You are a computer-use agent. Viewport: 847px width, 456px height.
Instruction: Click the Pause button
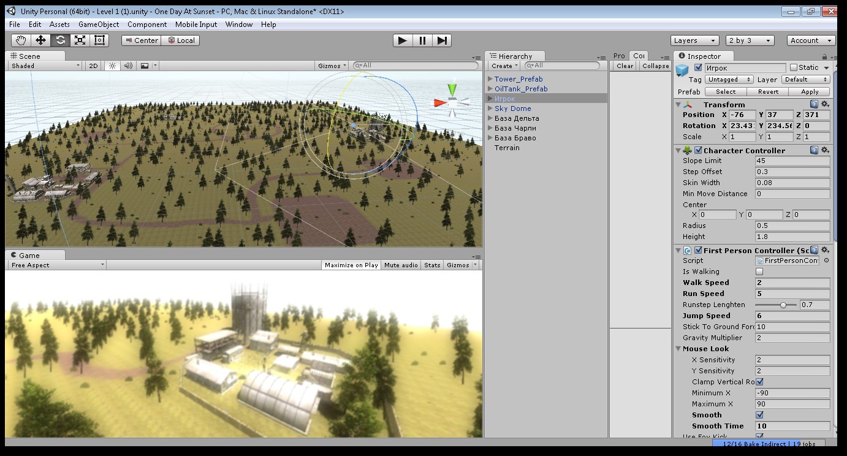pos(422,40)
